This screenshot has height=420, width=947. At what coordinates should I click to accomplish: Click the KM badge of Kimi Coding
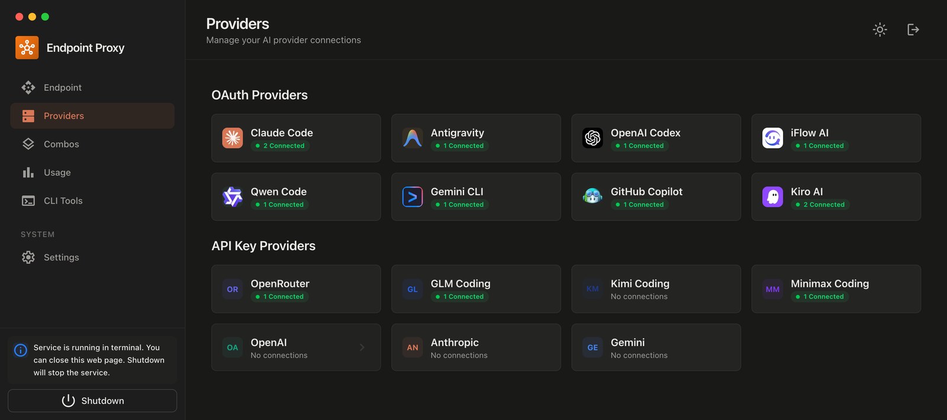(592, 289)
